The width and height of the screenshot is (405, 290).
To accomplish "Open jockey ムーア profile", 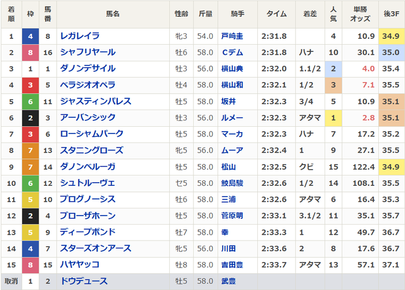I will tap(232, 150).
